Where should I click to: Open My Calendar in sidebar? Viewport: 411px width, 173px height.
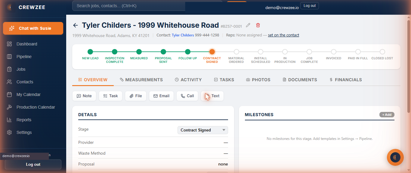[x=33, y=94]
